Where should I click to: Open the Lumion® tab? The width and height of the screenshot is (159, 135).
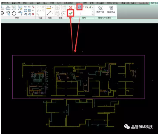tap(144, 3)
